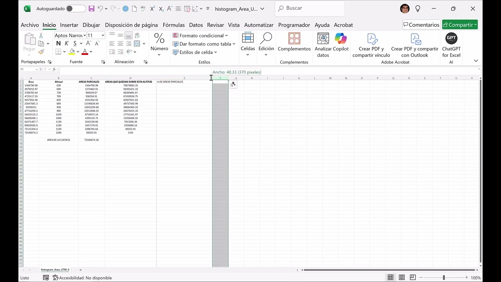Open the Alineación dialog launcher
501x282 pixels.
[x=146, y=62]
